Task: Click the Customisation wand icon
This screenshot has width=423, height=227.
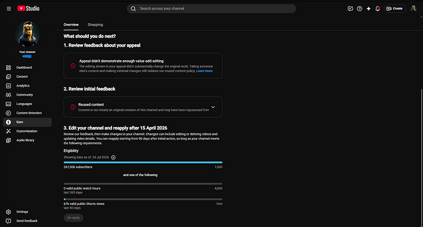Action: pyautogui.click(x=9, y=131)
